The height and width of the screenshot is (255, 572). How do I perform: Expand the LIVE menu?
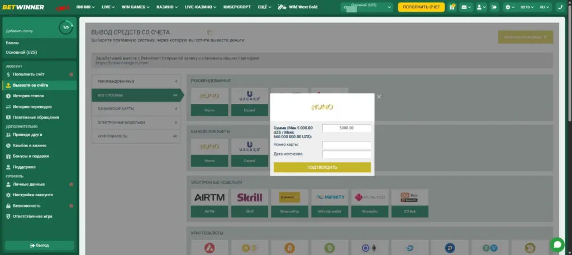pyautogui.click(x=108, y=7)
